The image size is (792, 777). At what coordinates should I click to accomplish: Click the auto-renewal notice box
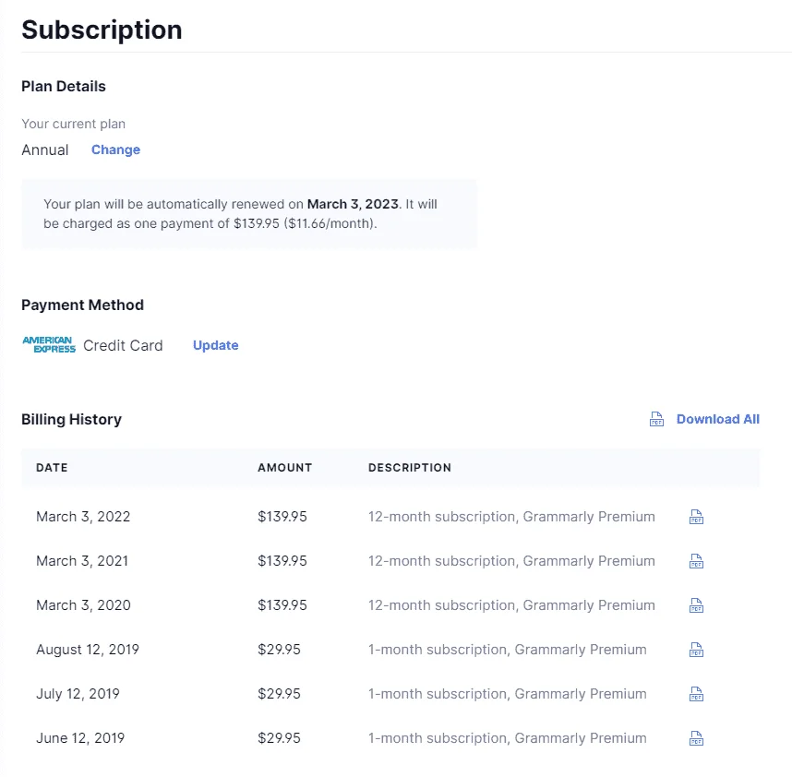click(x=249, y=214)
